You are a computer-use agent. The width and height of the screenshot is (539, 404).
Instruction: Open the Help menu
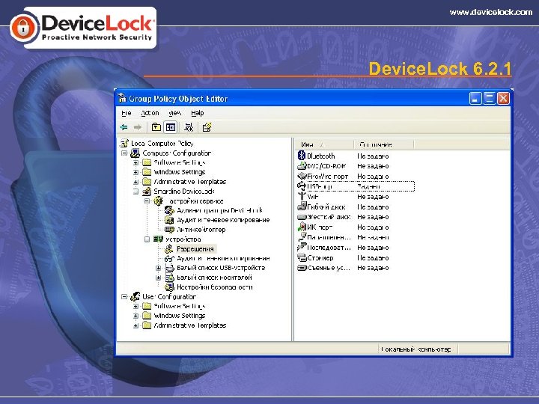pos(198,113)
